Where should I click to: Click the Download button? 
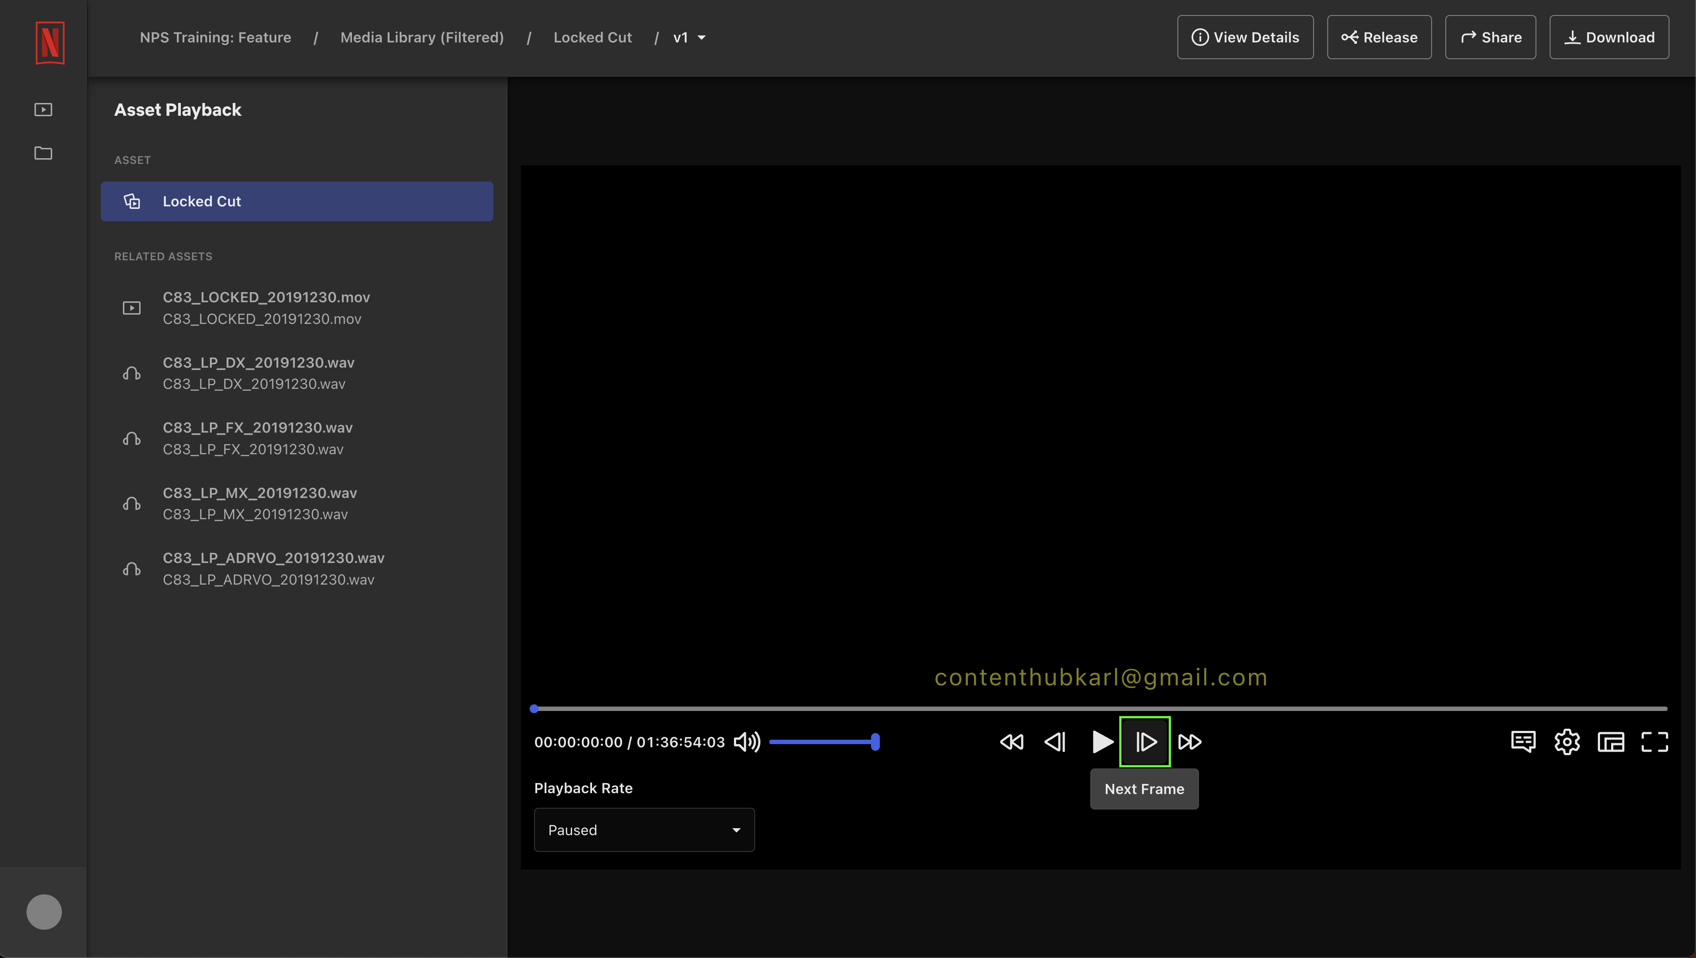point(1611,37)
